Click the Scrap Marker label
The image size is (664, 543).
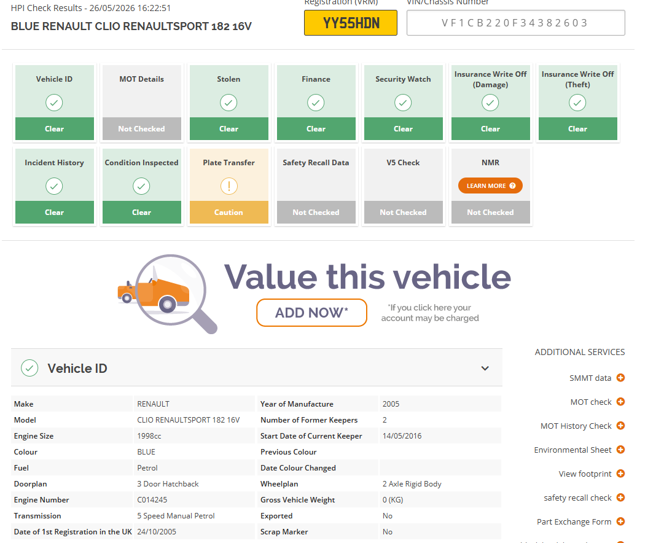coord(284,532)
